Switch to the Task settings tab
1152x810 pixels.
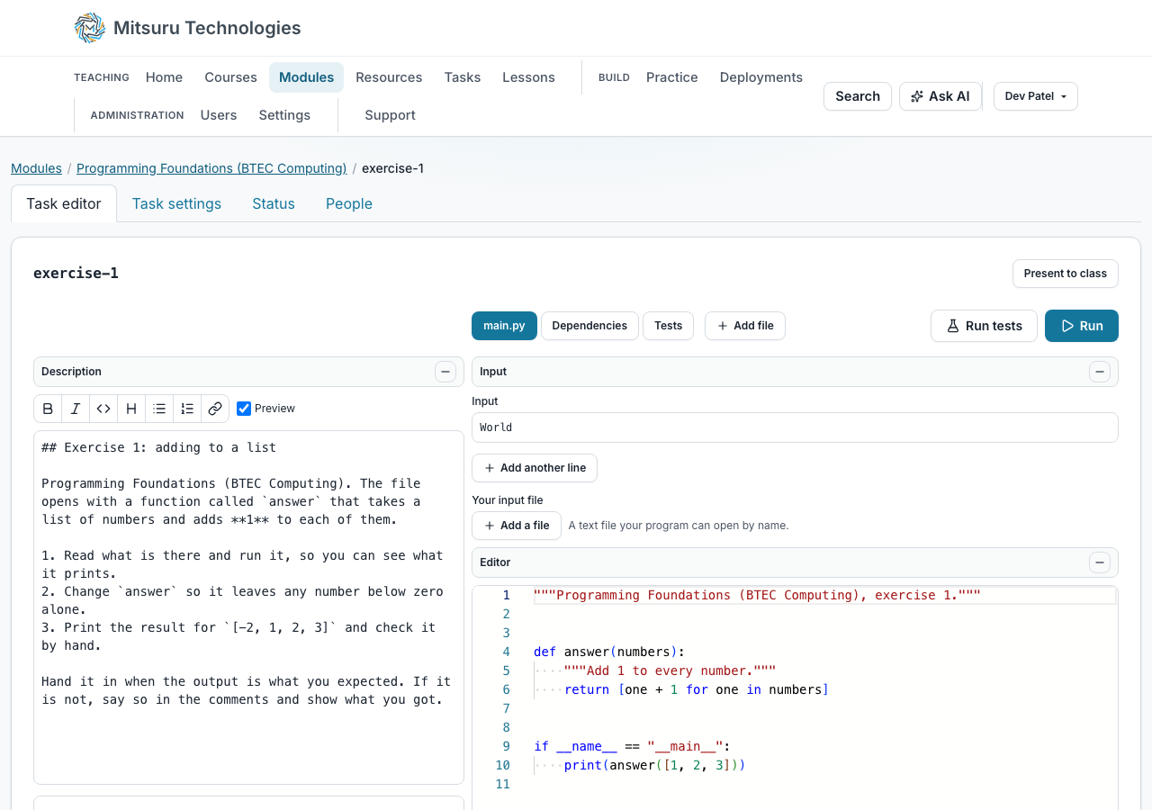(x=176, y=203)
